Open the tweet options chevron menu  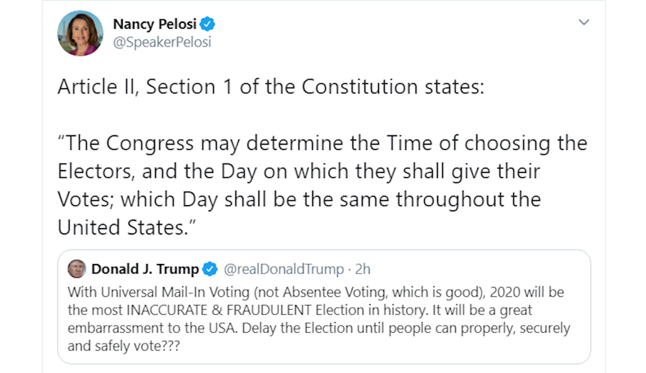[584, 22]
